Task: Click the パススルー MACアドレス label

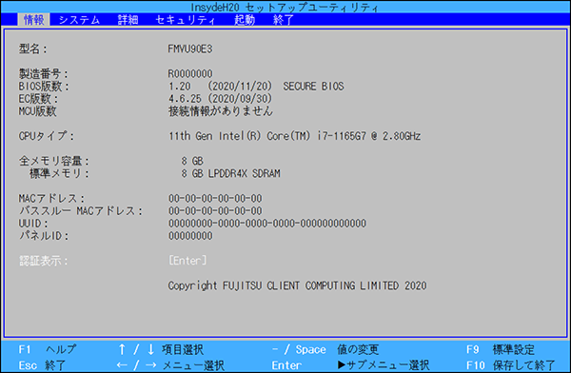Action: (81, 211)
